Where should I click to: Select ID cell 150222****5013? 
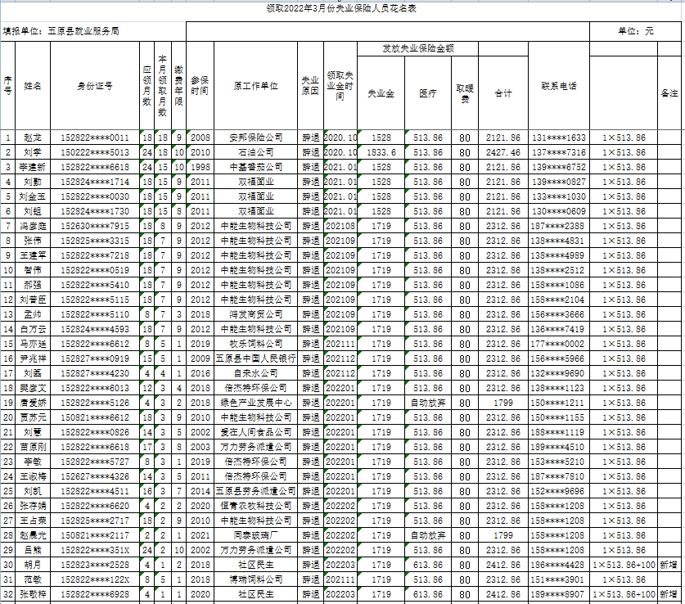pyautogui.click(x=95, y=152)
